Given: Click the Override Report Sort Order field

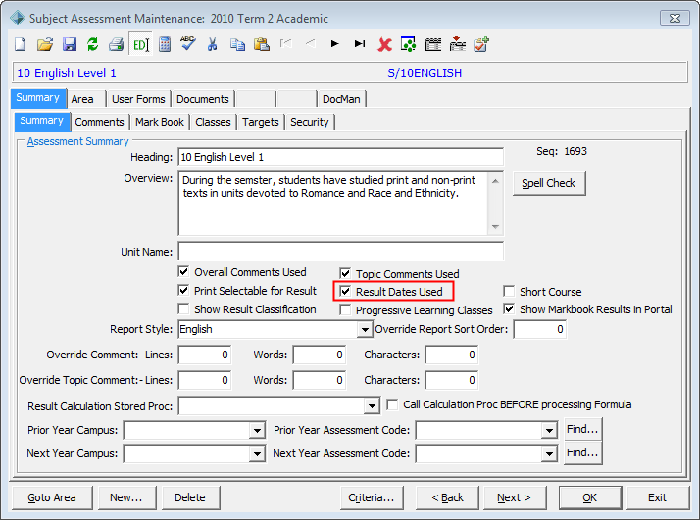Looking at the screenshot, I should (x=540, y=330).
